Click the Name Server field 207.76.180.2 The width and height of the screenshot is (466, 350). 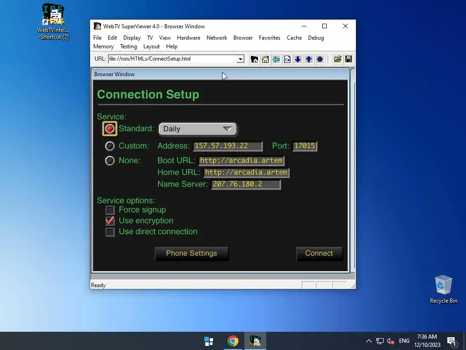(x=246, y=184)
